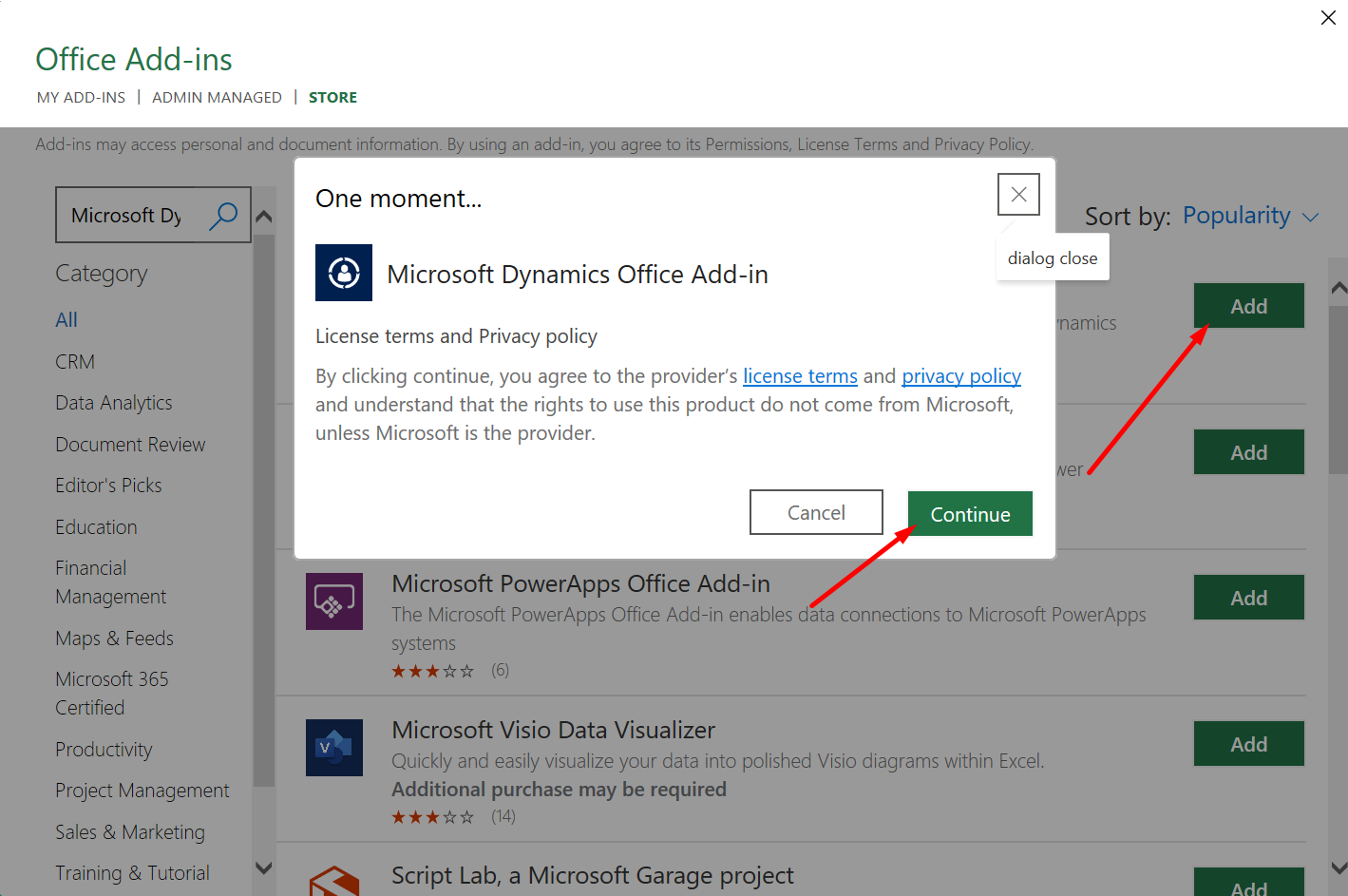Select the All category
The width and height of the screenshot is (1348, 896).
[x=66, y=320]
